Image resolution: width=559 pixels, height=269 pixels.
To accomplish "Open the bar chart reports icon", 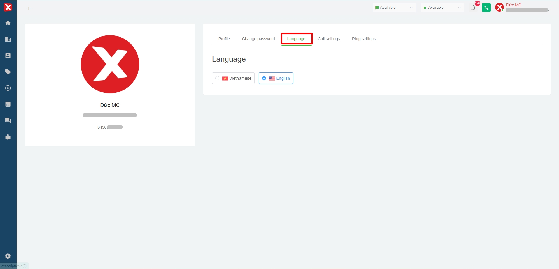I will tap(8, 104).
